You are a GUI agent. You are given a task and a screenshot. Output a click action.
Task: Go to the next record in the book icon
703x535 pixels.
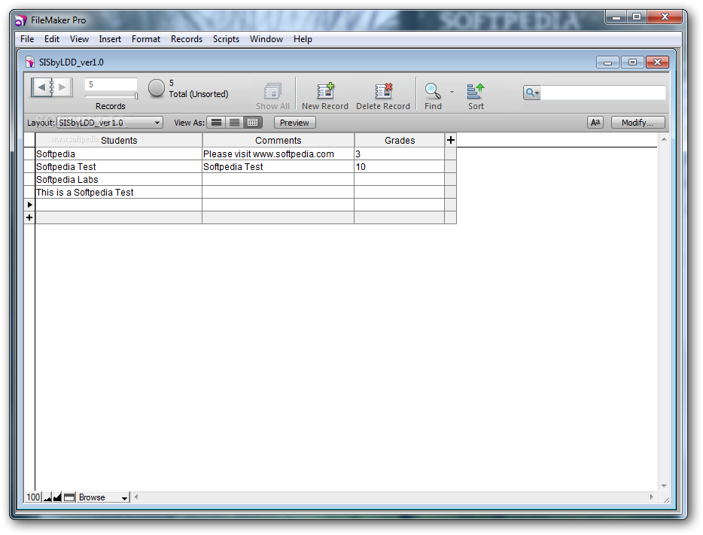pos(62,87)
